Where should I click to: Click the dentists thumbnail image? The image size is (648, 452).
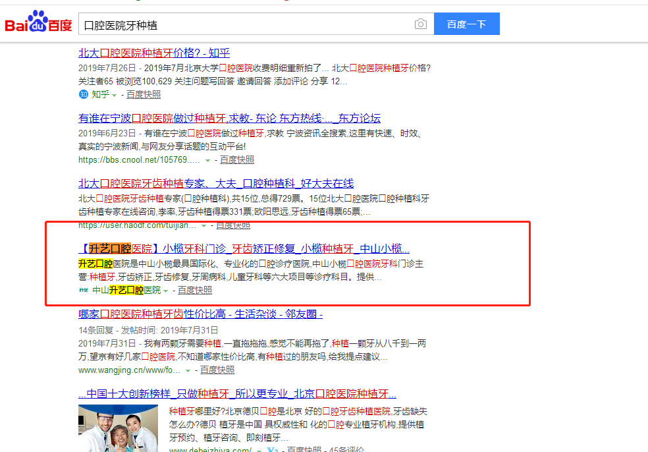click(x=118, y=428)
